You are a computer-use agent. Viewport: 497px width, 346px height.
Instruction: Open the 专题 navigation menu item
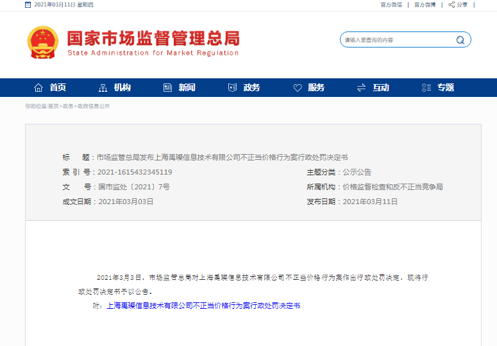(x=446, y=87)
